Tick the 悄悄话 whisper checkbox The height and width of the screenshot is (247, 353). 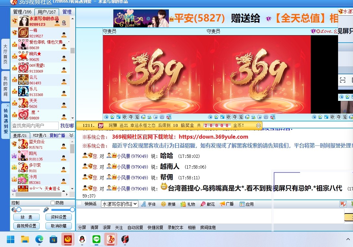(79, 203)
